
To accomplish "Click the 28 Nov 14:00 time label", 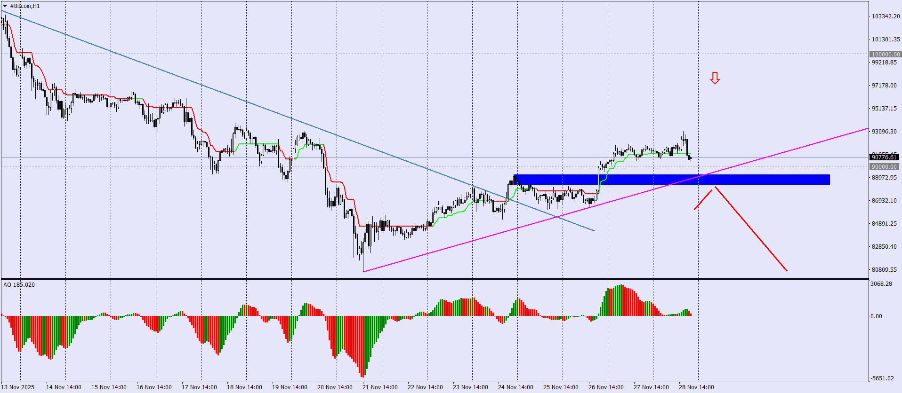I will point(696,387).
